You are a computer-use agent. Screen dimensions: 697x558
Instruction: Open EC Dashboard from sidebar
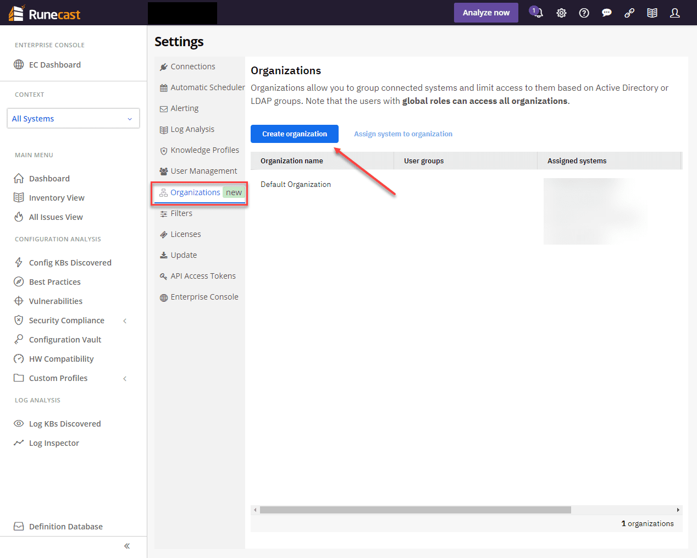54,64
